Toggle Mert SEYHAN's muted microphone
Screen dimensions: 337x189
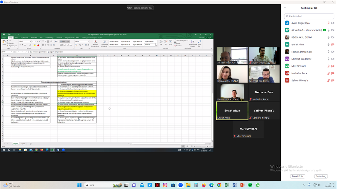(x=328, y=66)
